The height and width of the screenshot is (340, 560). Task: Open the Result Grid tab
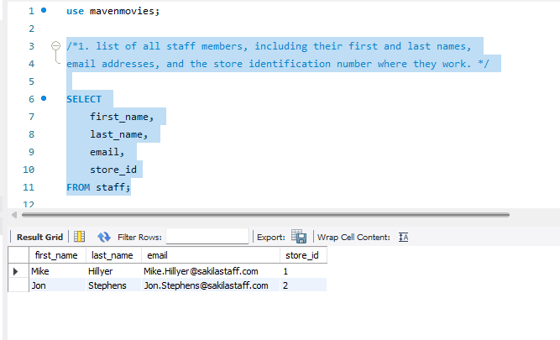(x=40, y=237)
